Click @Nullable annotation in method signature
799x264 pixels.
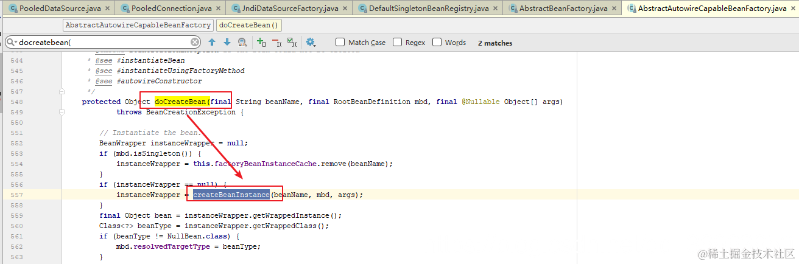481,102
